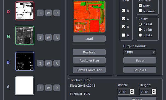Click the W button in R channel row
Viewport: 166px width, 100px height.
[48, 13]
